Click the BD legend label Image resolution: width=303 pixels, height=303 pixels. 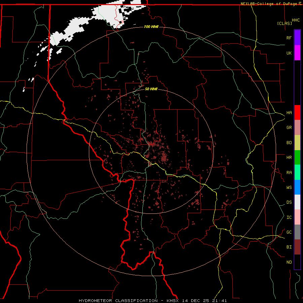click(x=289, y=143)
